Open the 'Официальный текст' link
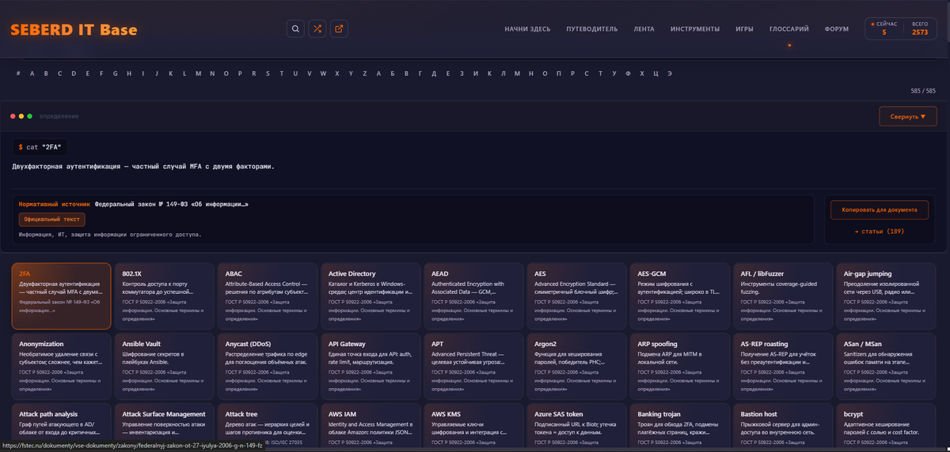Viewport: 950px width, 452px height. tap(52, 219)
